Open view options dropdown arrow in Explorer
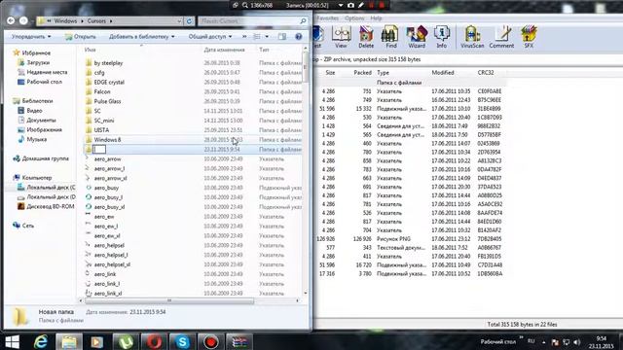Viewport: 623px width, 350px height. coord(267,37)
